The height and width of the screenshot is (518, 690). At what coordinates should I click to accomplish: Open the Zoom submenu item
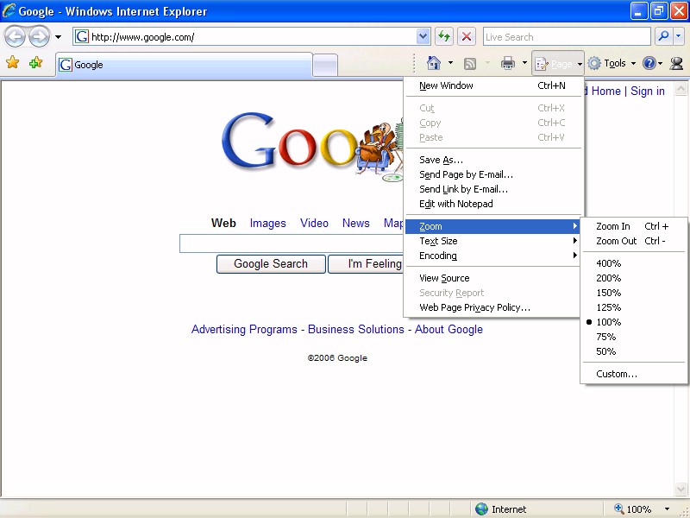[x=492, y=226]
